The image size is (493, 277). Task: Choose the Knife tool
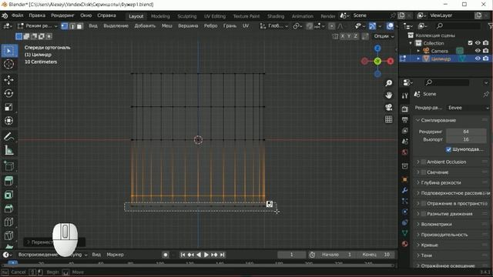pos(8,235)
